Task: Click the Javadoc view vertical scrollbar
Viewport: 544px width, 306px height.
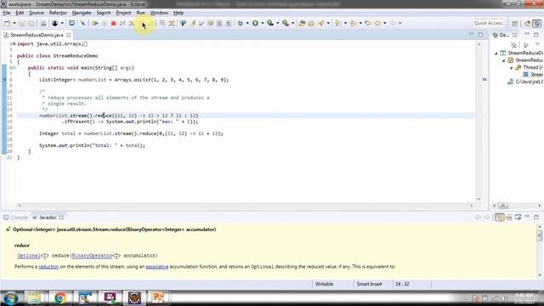Action: [x=540, y=251]
